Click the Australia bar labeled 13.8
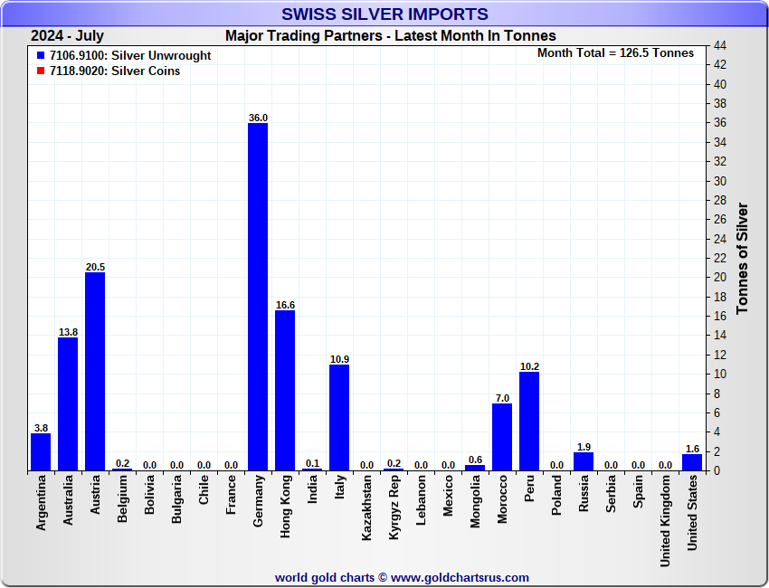The width and height of the screenshot is (769, 588). pos(68,404)
